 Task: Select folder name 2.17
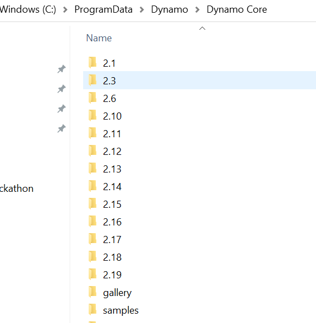pos(112,240)
